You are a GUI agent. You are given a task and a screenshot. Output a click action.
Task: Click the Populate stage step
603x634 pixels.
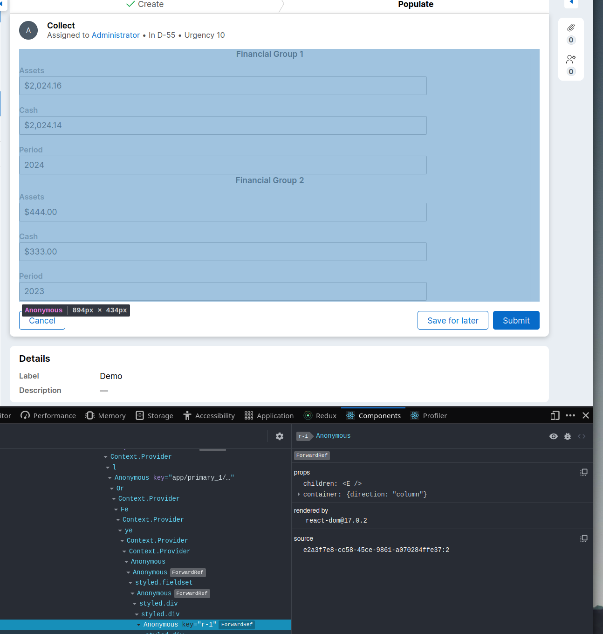pos(416,5)
